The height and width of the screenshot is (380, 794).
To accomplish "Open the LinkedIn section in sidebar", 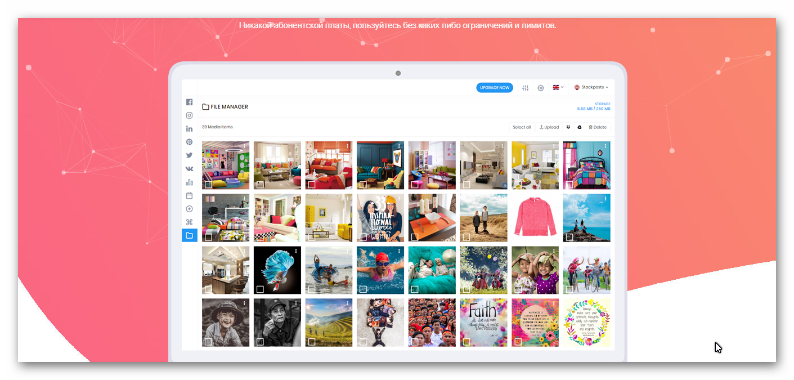I will 189,129.
